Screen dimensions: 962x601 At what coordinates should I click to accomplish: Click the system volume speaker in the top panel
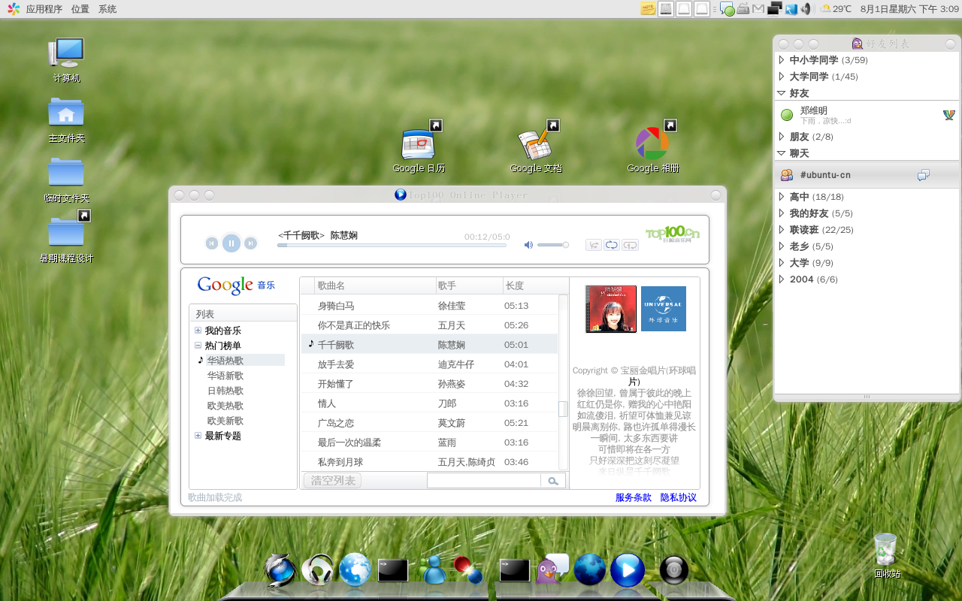click(x=806, y=9)
